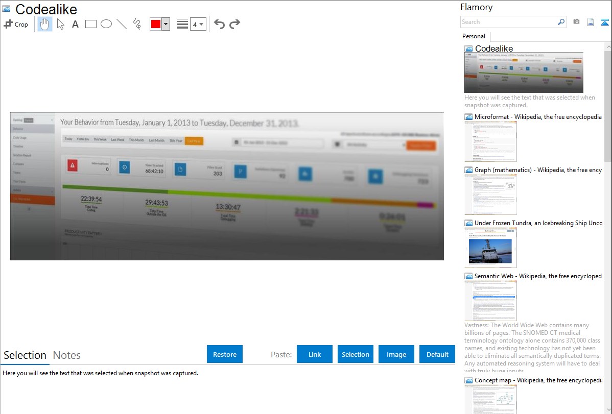Select the text annotation tool
This screenshot has height=414, width=612.
pos(75,24)
